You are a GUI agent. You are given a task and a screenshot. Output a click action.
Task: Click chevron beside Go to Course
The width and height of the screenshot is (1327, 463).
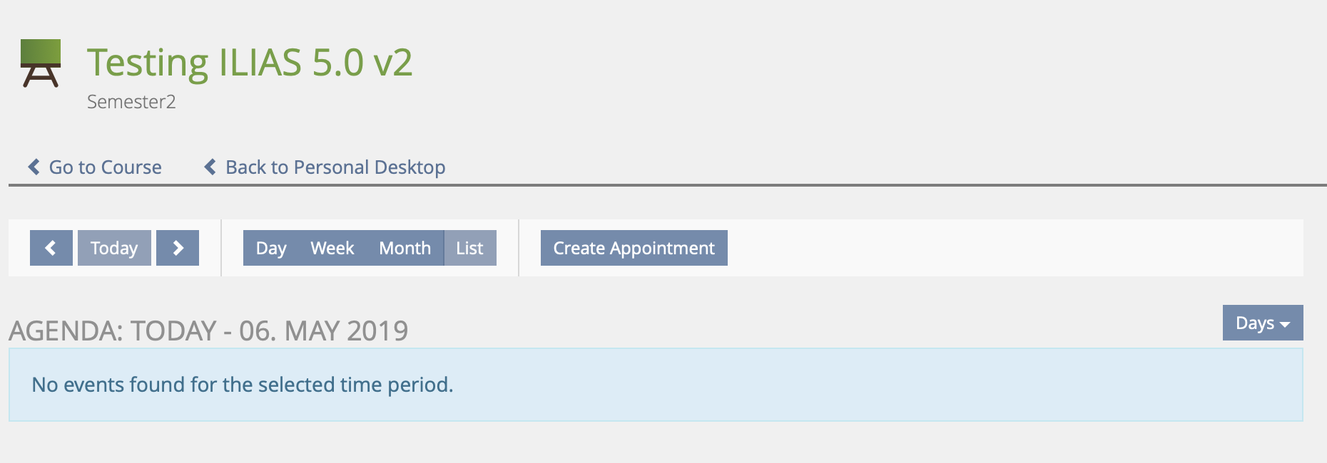34,167
